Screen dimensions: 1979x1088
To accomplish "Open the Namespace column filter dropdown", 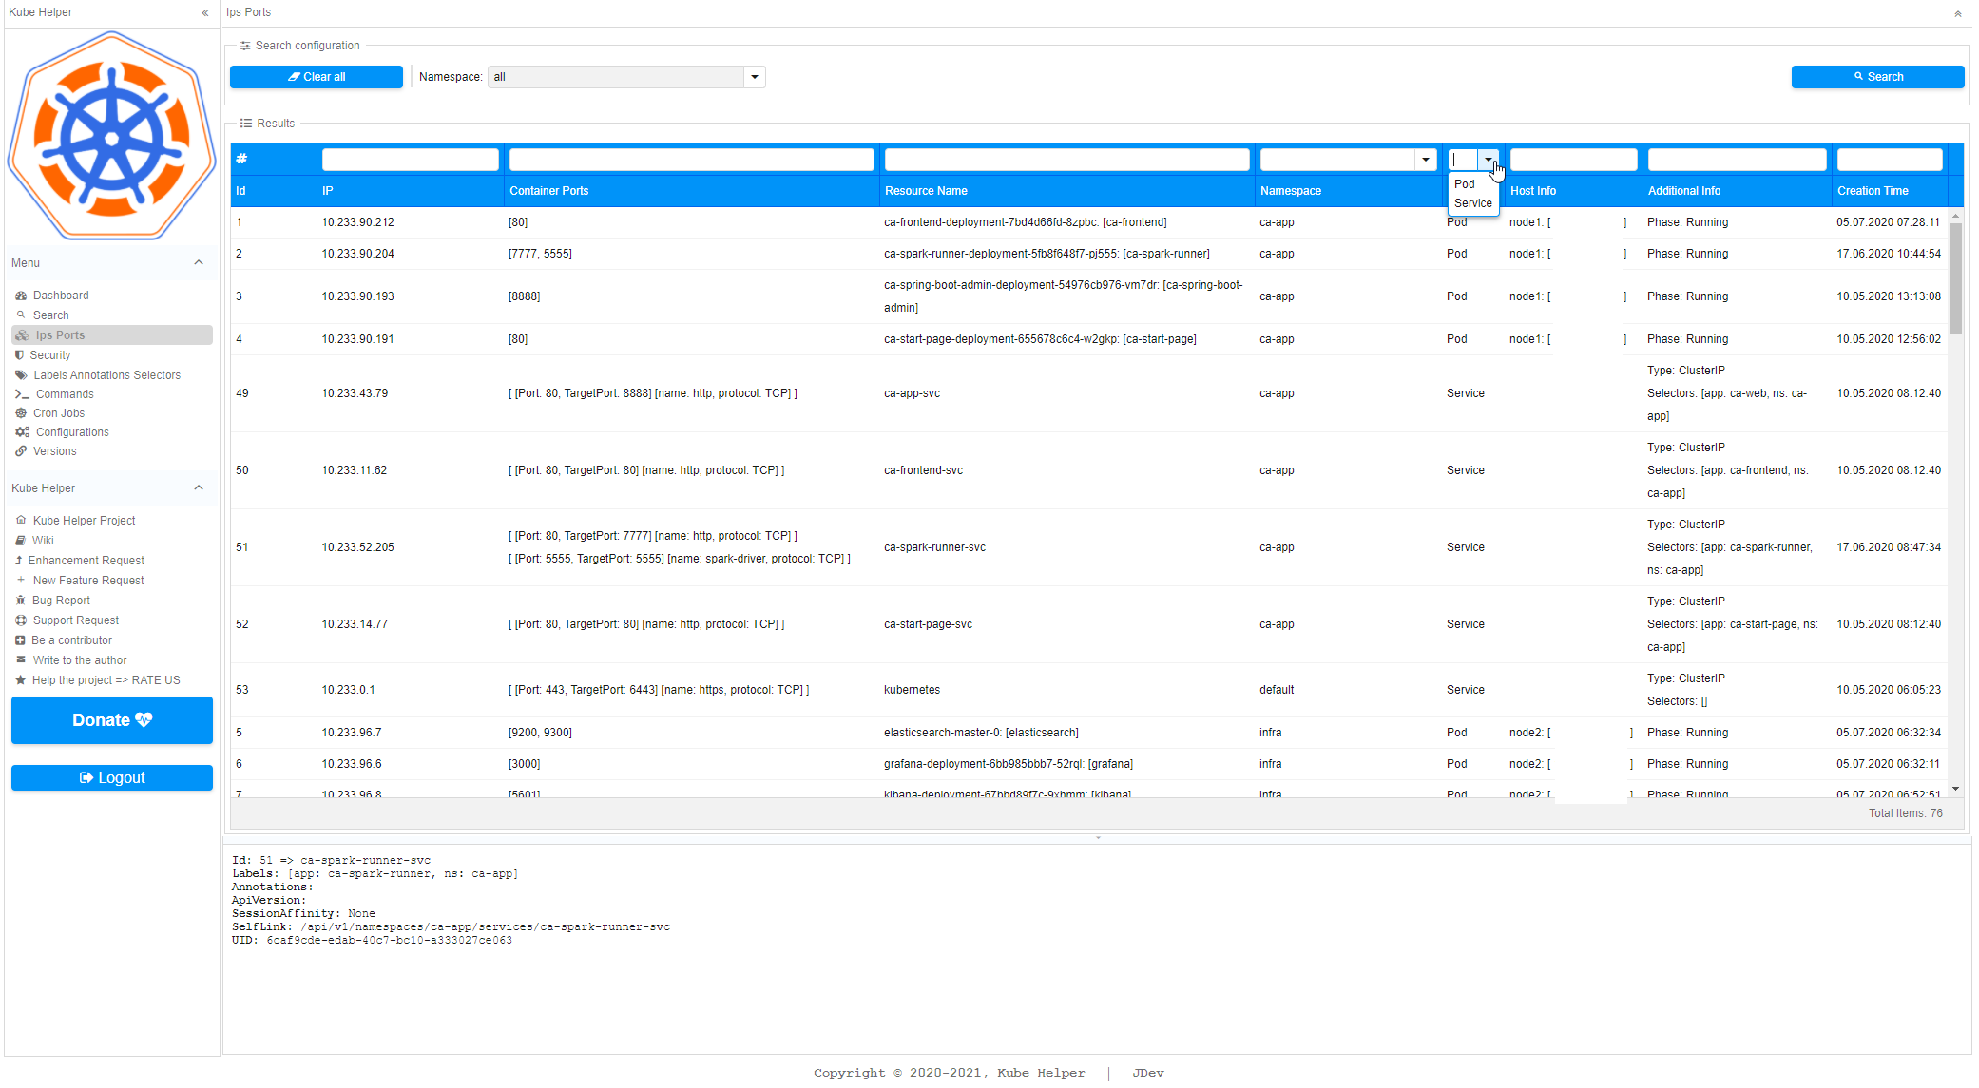I will point(1425,160).
